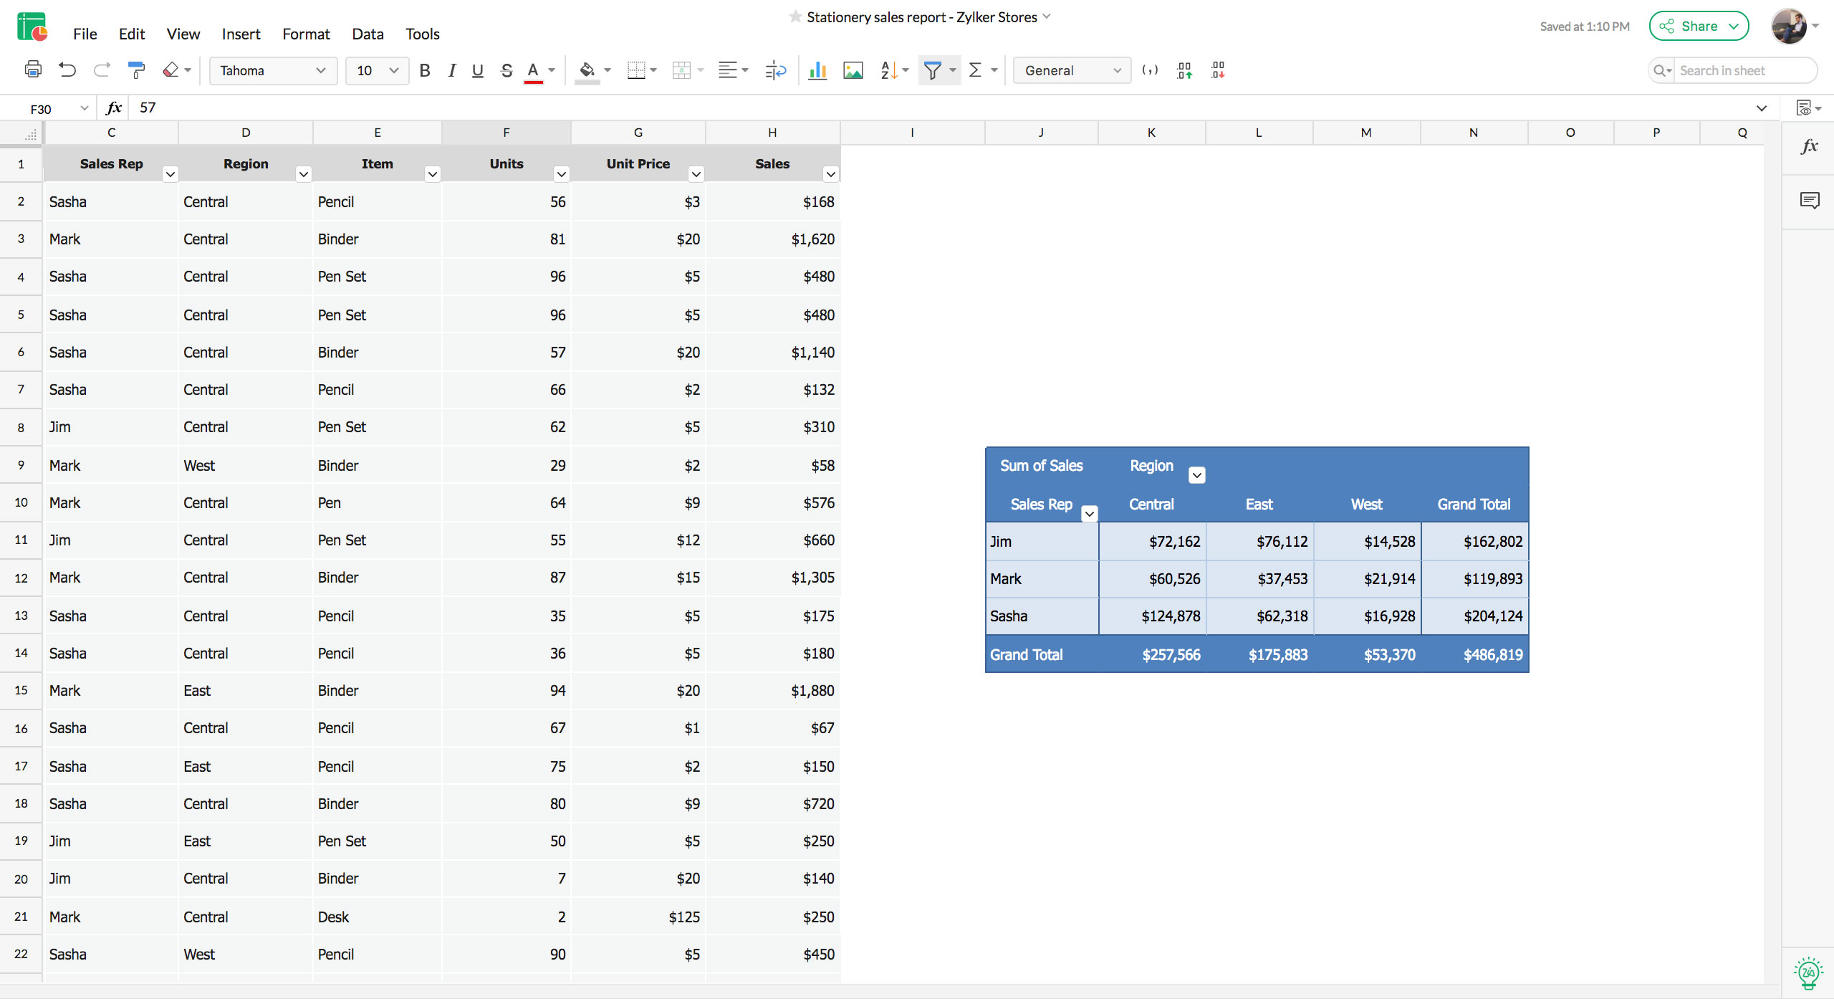The width and height of the screenshot is (1834, 999).
Task: Click the star to favorite document
Action: [795, 16]
